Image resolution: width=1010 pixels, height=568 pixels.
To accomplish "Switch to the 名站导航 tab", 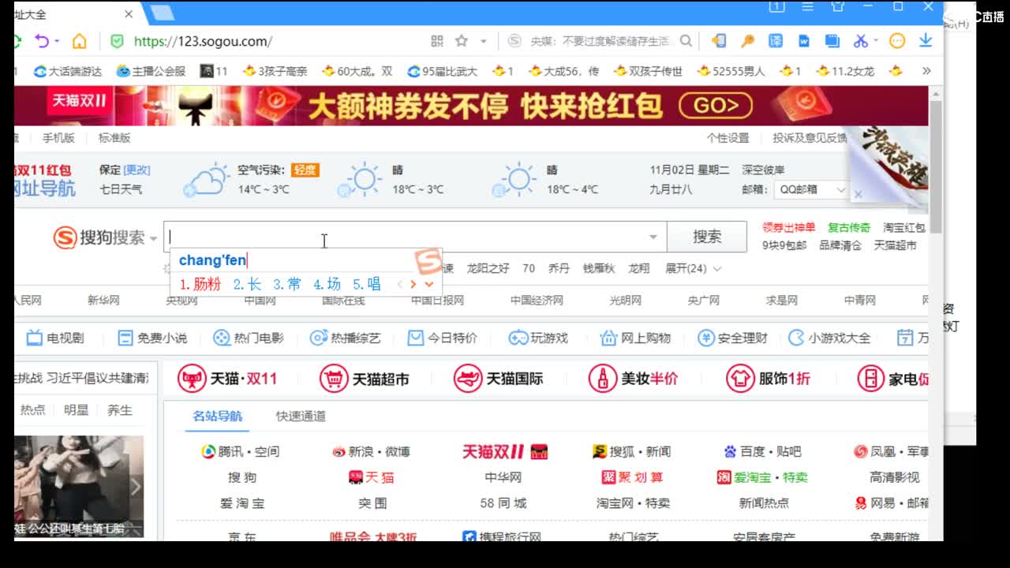I will pyautogui.click(x=218, y=416).
